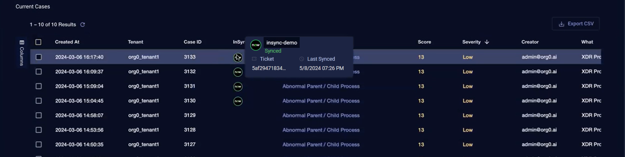
Task: Click the Score column header
Action: [424, 42]
